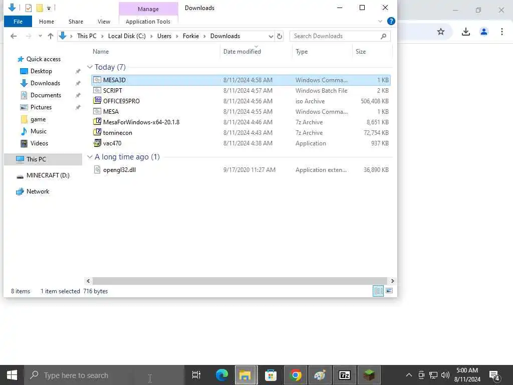Open Videos in the navigation pane

(x=39, y=143)
